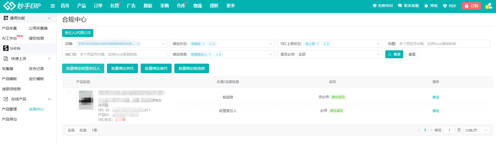Image resolution: width=496 pixels, height=144 pixels.
Task: Click 全选 to select all rows
Action: click(71, 130)
